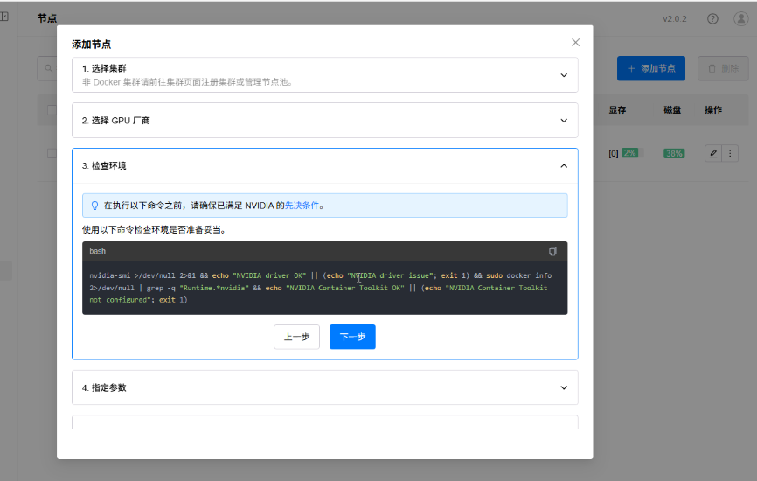Expand step 1 选择集群 chevron
This screenshot has height=481, width=757.
point(564,75)
